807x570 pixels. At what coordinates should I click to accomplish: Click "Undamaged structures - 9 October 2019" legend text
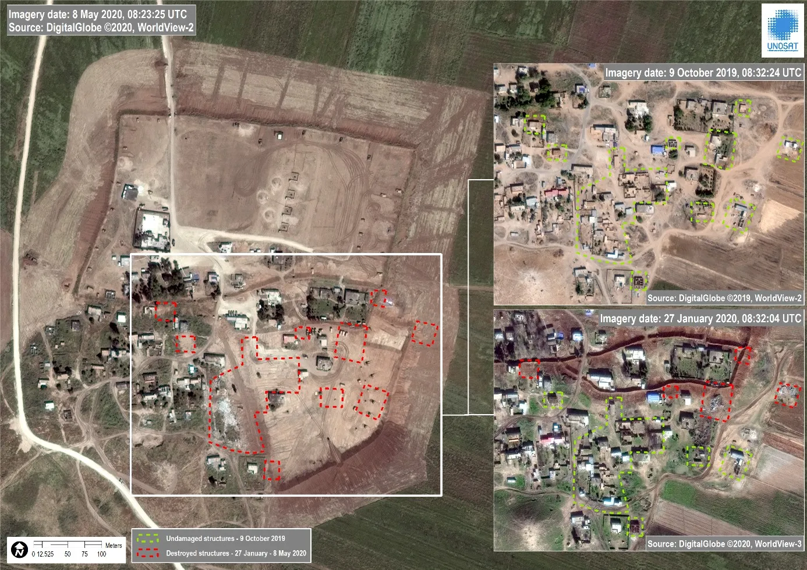(225, 538)
